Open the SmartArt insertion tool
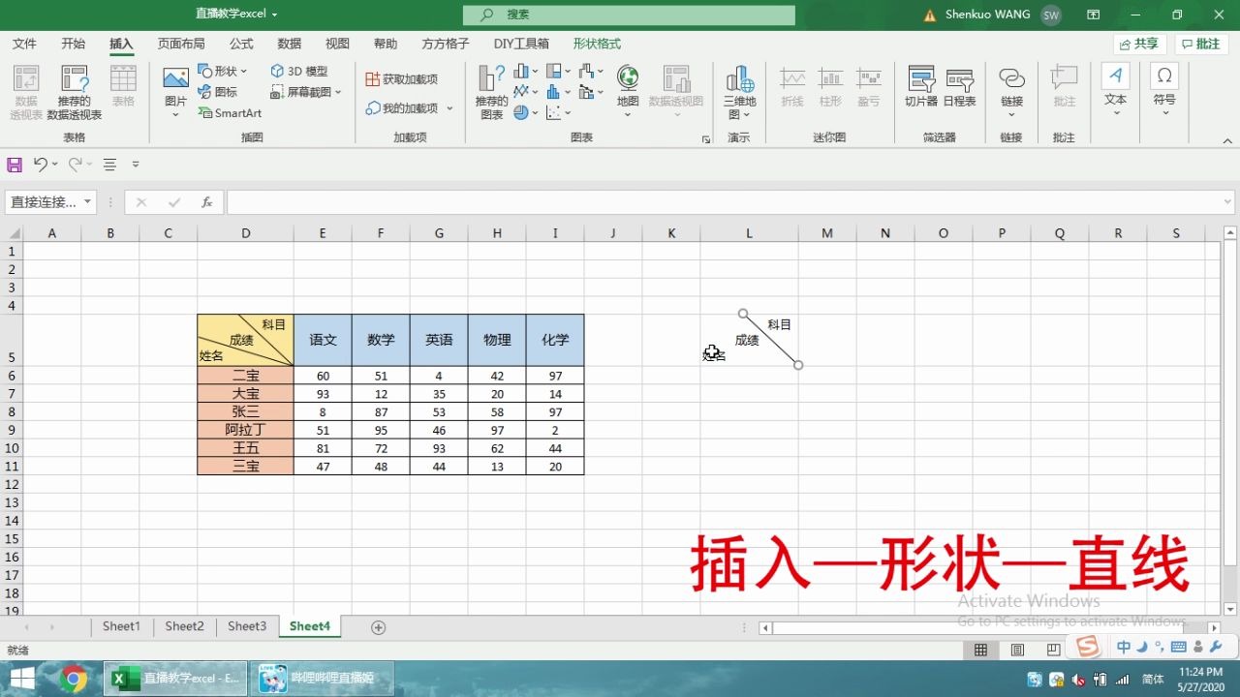The image size is (1240, 697). coord(230,113)
